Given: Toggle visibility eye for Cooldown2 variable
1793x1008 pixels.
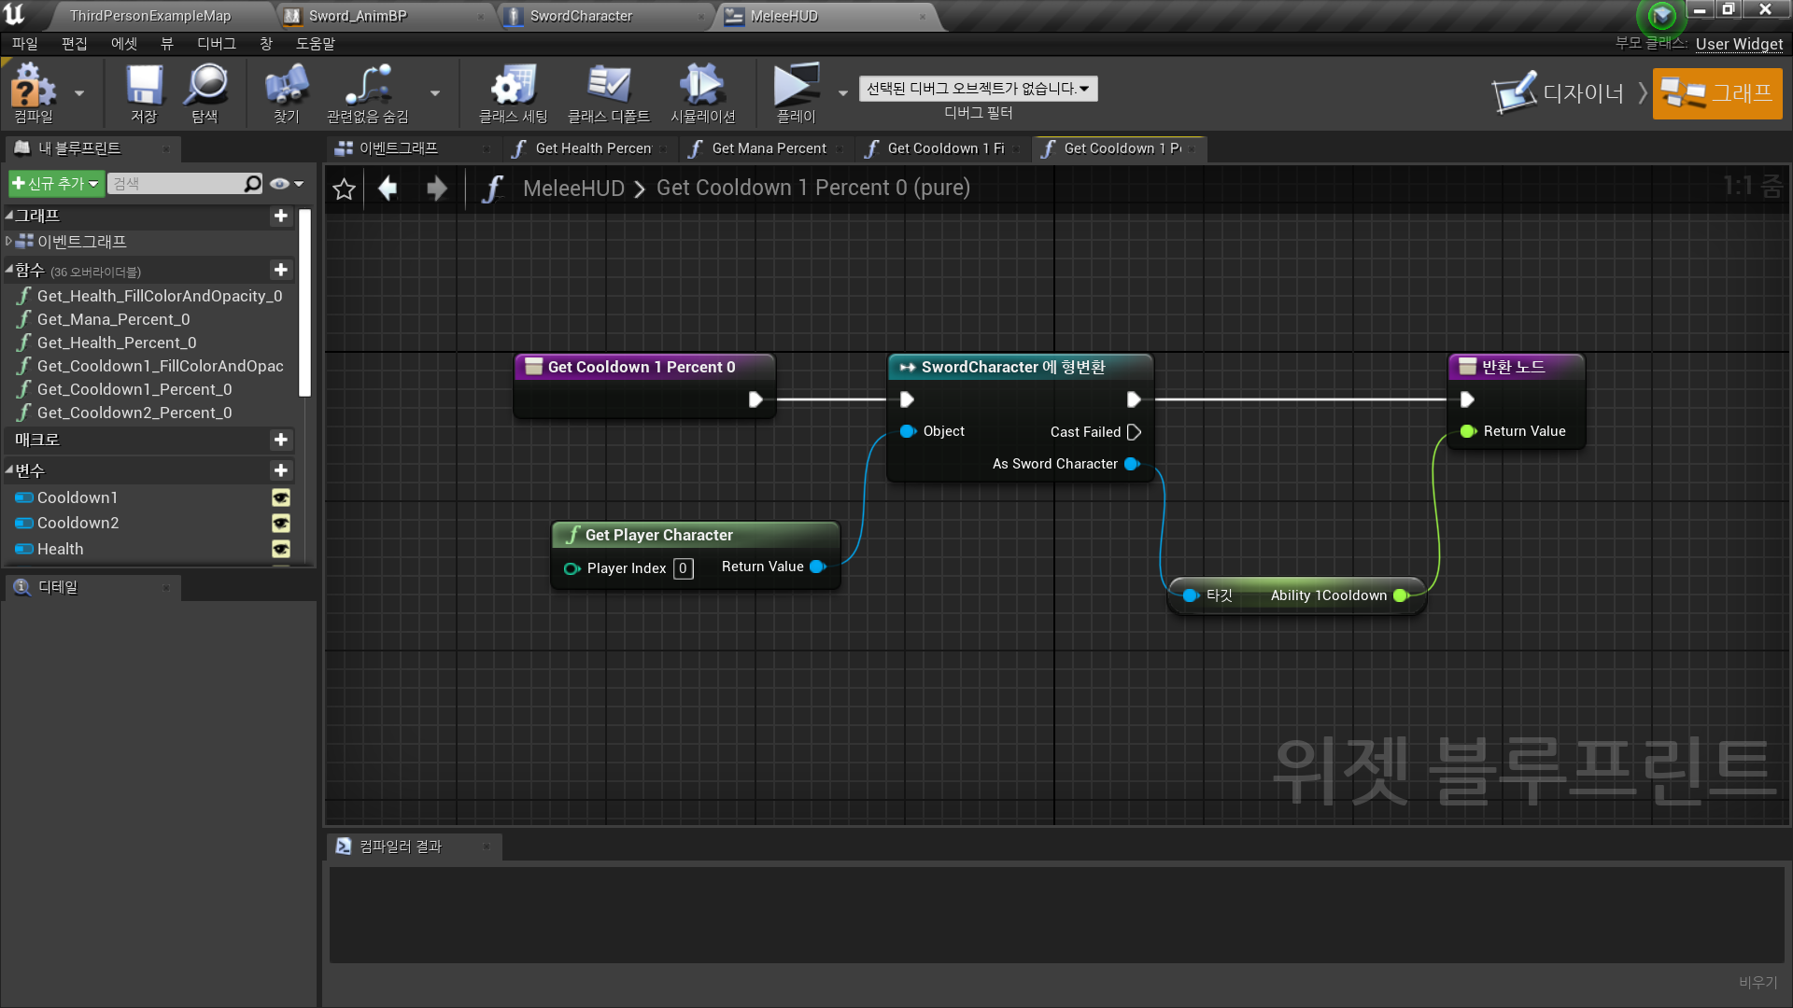Looking at the screenshot, I should pyautogui.click(x=280, y=523).
